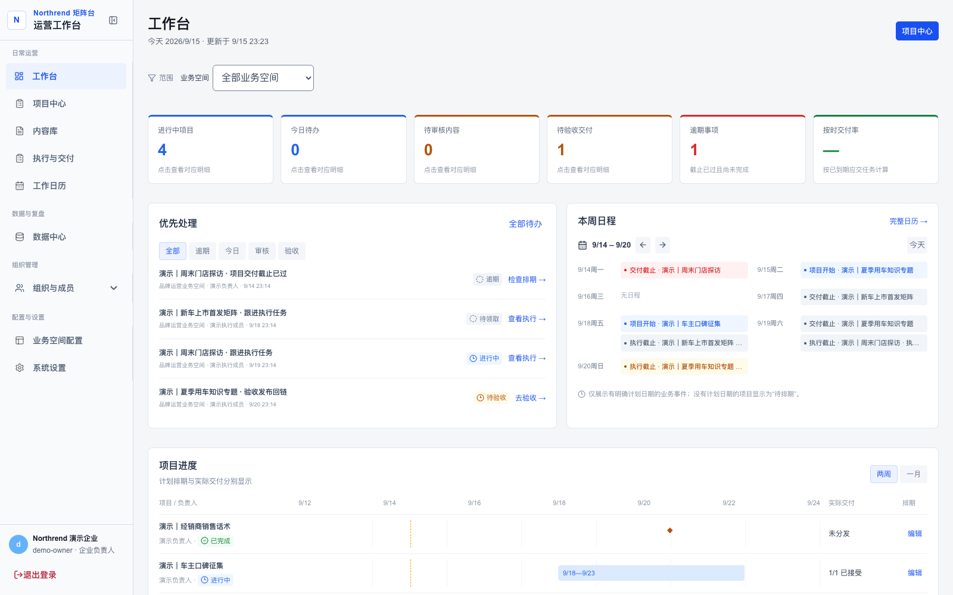Click the logout arrow icon beside 退出登录
Viewport: 953px width, 595px height.
(x=18, y=575)
